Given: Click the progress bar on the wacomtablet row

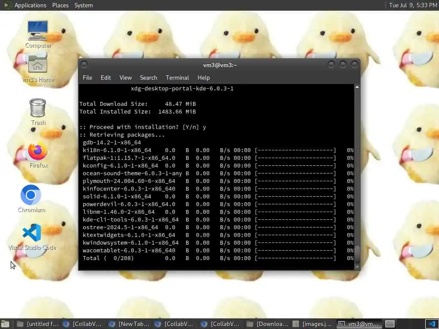Looking at the screenshot, I should 295,251.
